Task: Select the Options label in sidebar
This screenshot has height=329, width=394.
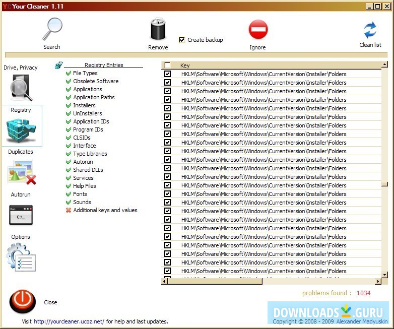Action: (21, 237)
